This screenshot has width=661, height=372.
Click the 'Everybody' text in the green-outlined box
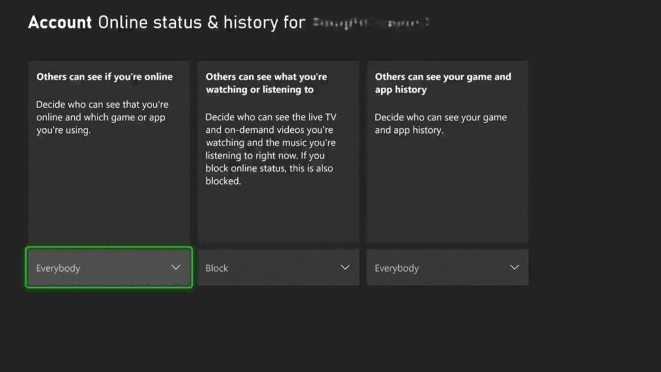click(x=58, y=268)
